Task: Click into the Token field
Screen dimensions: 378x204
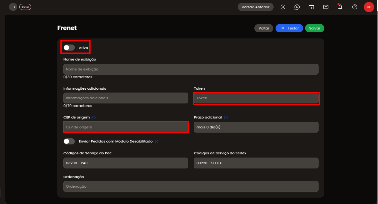Action: pyautogui.click(x=256, y=98)
